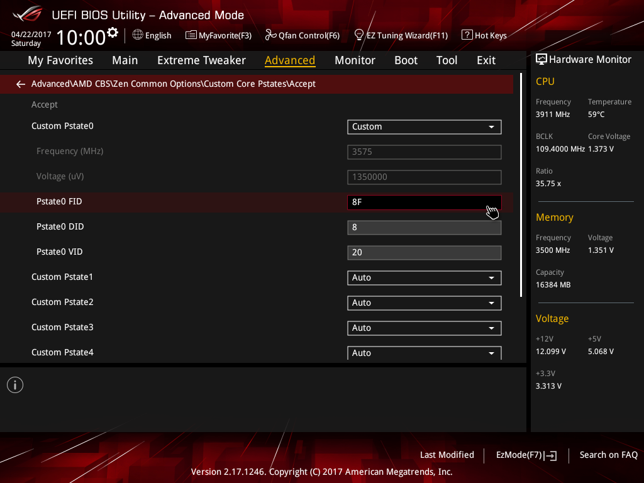Open the Custom Pstate2 dropdown
Screen dimensions: 644x483
coord(424,303)
